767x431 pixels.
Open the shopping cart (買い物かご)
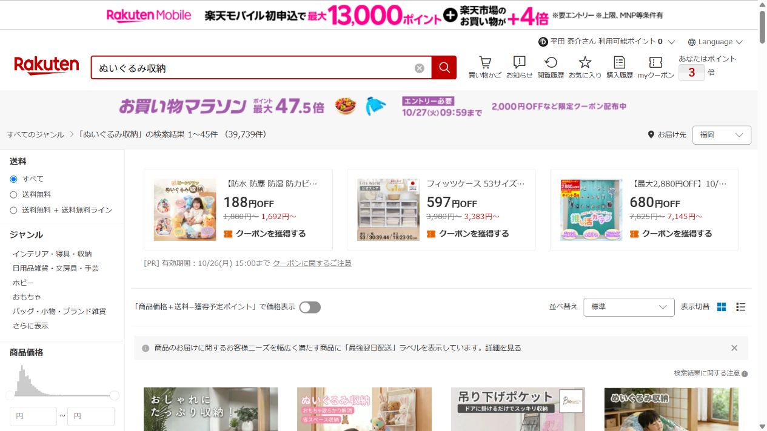tap(485, 62)
